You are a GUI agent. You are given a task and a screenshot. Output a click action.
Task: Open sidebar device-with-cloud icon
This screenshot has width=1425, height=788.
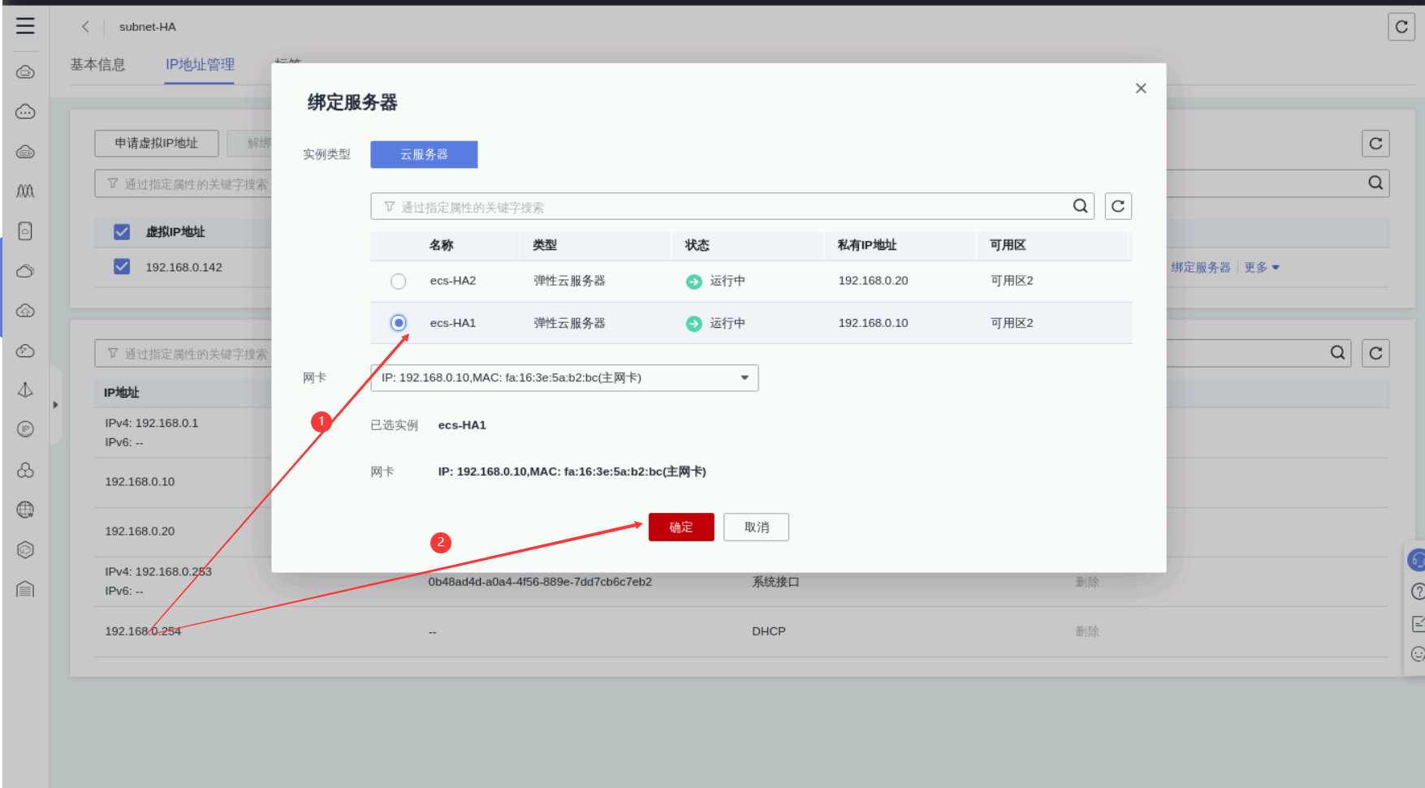[x=25, y=231]
